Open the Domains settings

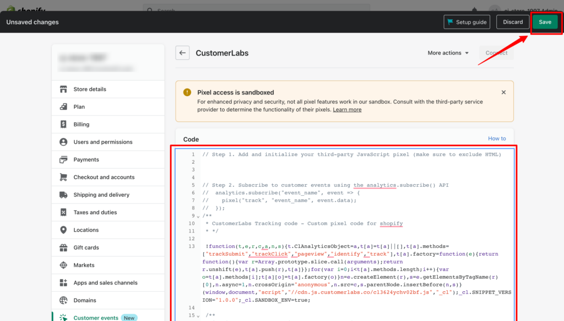109,300
